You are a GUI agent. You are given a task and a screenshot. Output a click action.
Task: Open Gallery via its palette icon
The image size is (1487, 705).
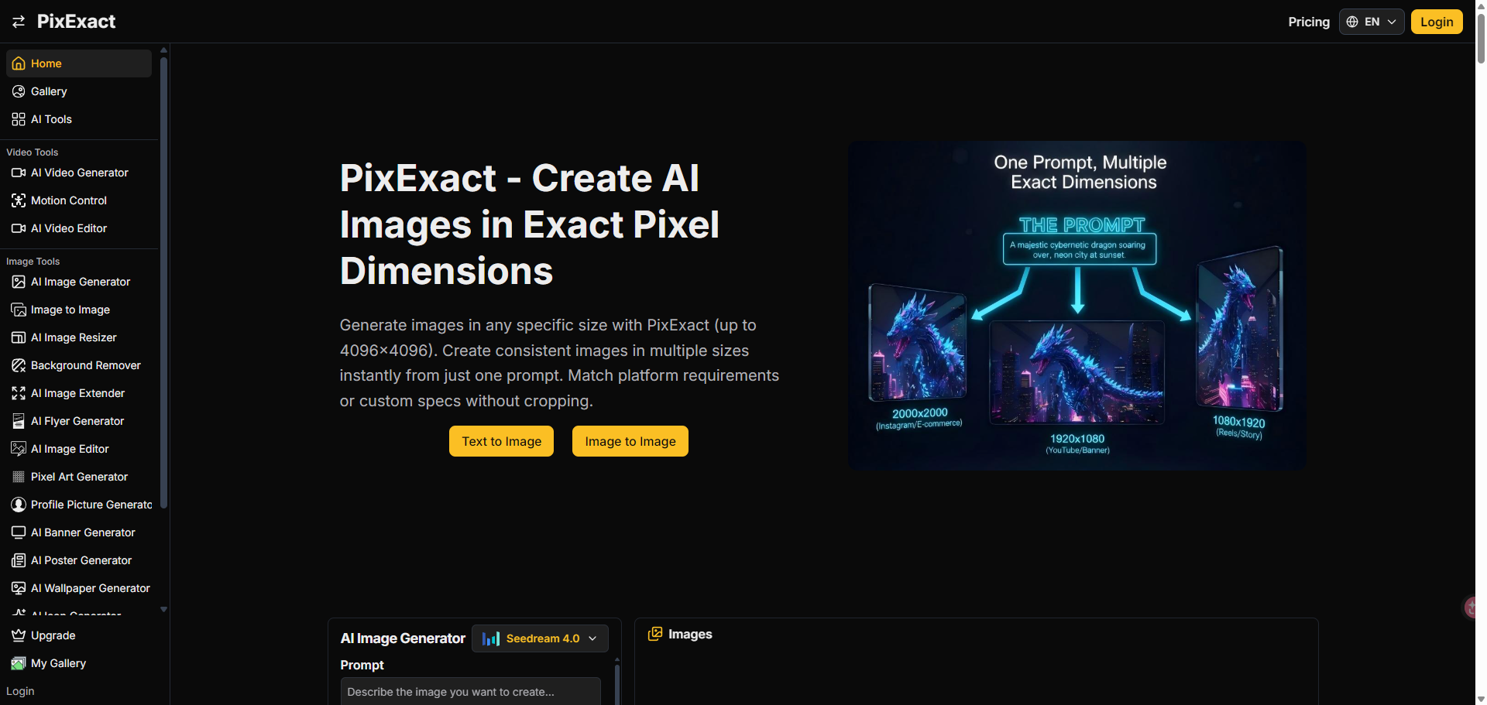click(x=19, y=91)
